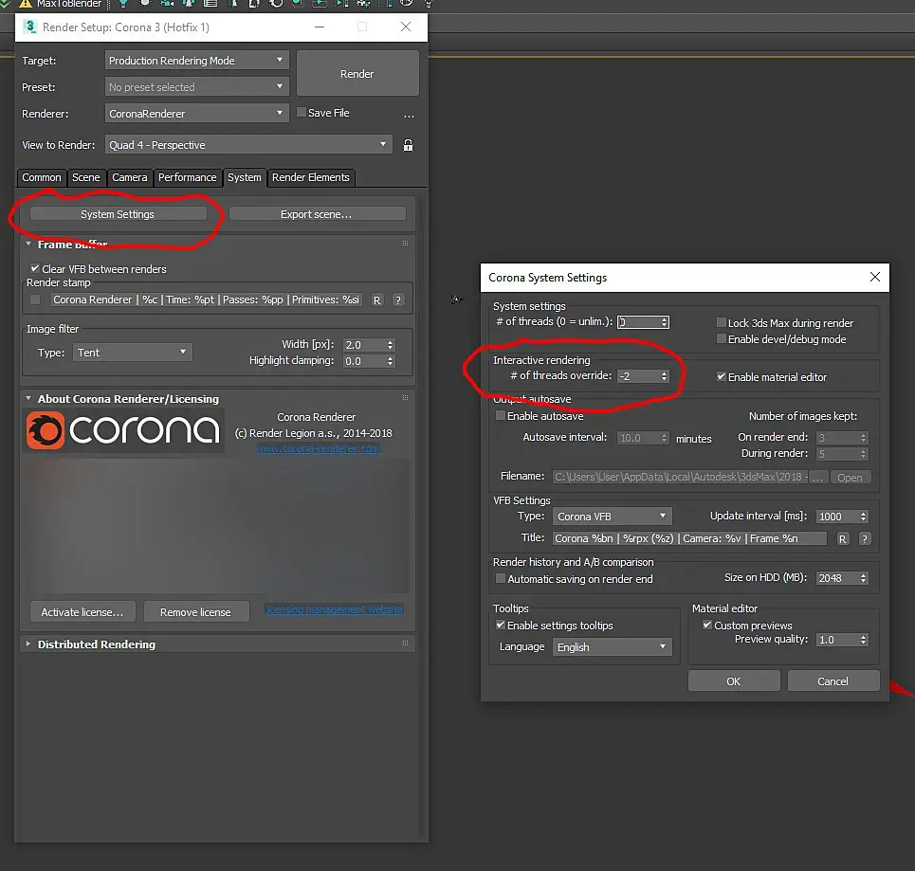The height and width of the screenshot is (871, 915).
Task: Adjust Update interval [ms] spinner
Action: point(863,517)
